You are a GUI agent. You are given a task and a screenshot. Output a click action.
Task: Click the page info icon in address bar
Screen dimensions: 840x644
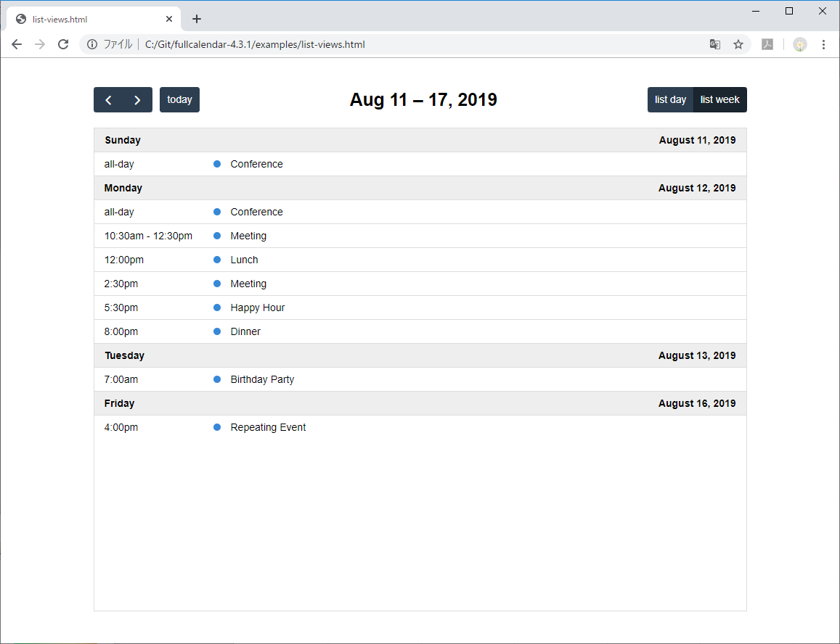(x=91, y=44)
